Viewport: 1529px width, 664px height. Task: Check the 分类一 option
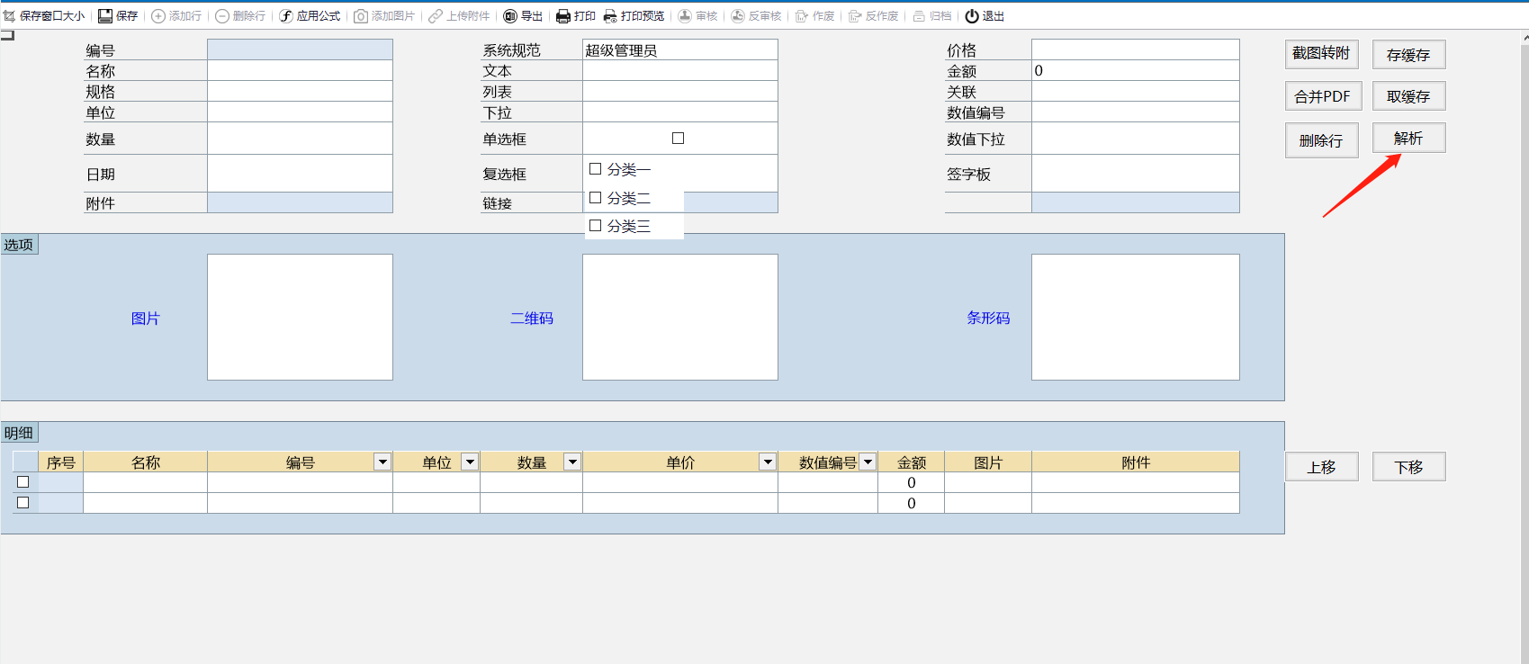pos(596,169)
